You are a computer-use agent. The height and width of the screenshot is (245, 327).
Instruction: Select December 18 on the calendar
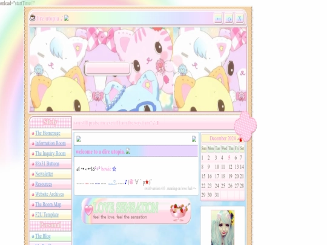[x=223, y=177]
